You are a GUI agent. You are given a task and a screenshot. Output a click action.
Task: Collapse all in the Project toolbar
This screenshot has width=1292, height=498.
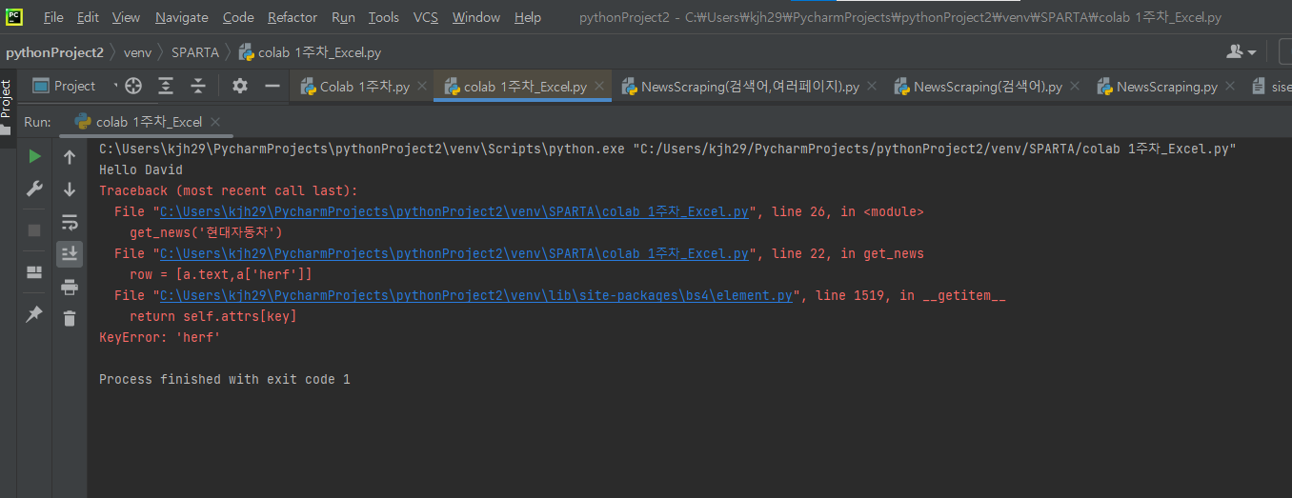[198, 86]
